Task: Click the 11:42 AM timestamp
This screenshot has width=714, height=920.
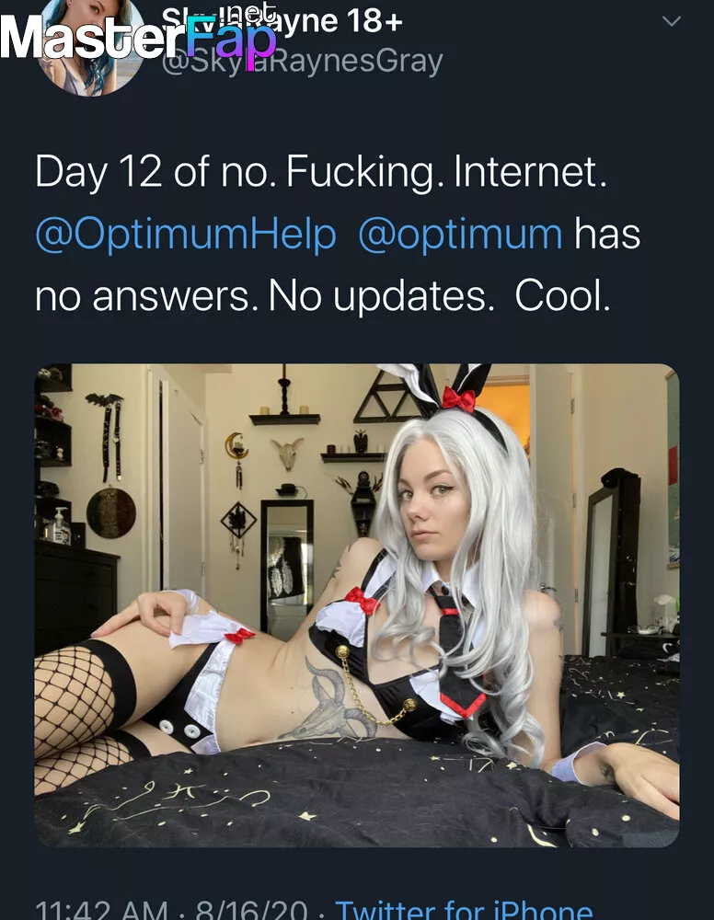Action: tap(101, 910)
